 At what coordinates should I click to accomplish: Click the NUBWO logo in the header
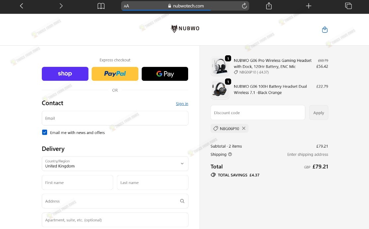[x=185, y=28]
